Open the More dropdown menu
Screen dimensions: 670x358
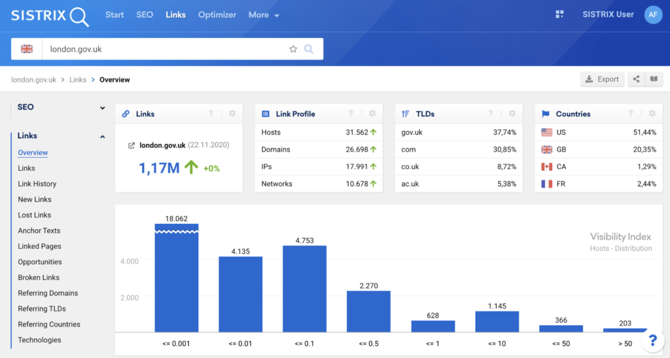(264, 15)
